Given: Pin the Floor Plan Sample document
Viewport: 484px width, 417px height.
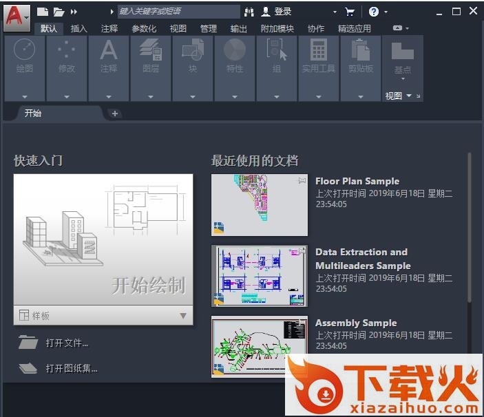Looking at the screenshot, I should (302, 181).
